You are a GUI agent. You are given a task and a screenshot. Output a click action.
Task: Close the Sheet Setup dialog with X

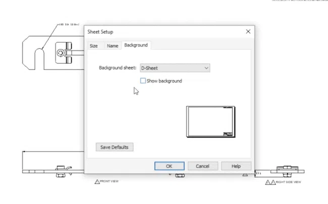pos(248,32)
